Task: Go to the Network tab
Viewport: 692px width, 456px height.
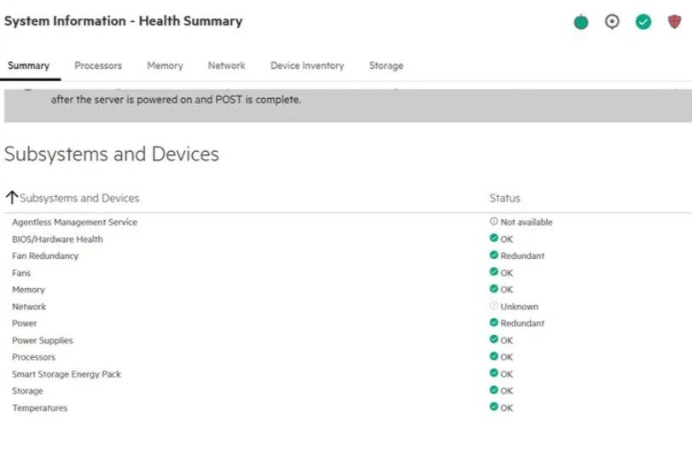Action: click(x=226, y=66)
